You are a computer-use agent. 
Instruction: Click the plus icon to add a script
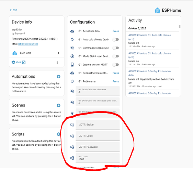[x=58, y=134]
